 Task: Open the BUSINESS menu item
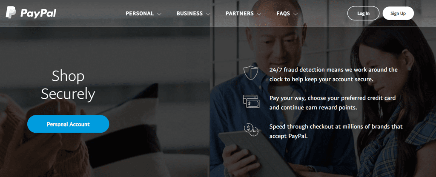click(189, 13)
